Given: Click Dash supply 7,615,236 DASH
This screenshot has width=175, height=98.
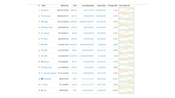Looking at the screenshot, I should (89, 39).
